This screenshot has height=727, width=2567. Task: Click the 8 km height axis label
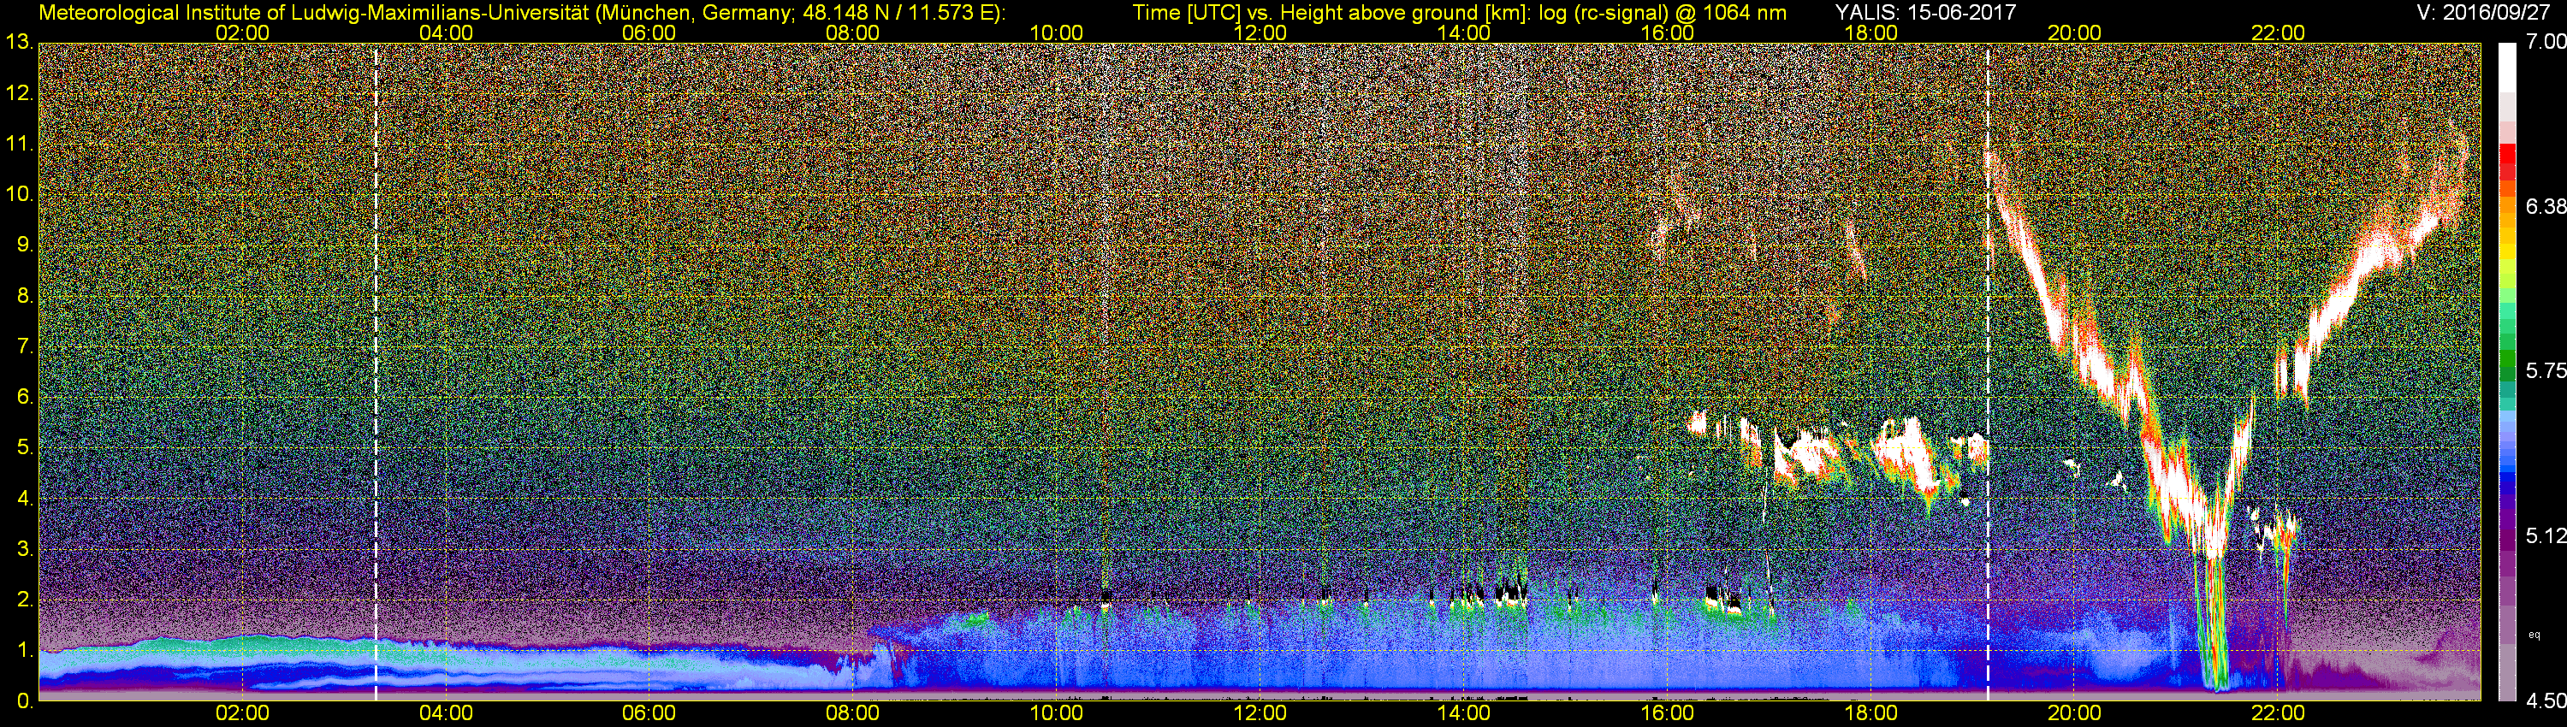pos(25,296)
